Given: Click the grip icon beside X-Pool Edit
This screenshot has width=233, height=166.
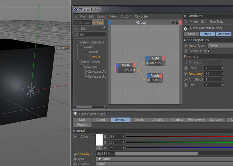Looking at the screenshot, I should click(77, 28).
